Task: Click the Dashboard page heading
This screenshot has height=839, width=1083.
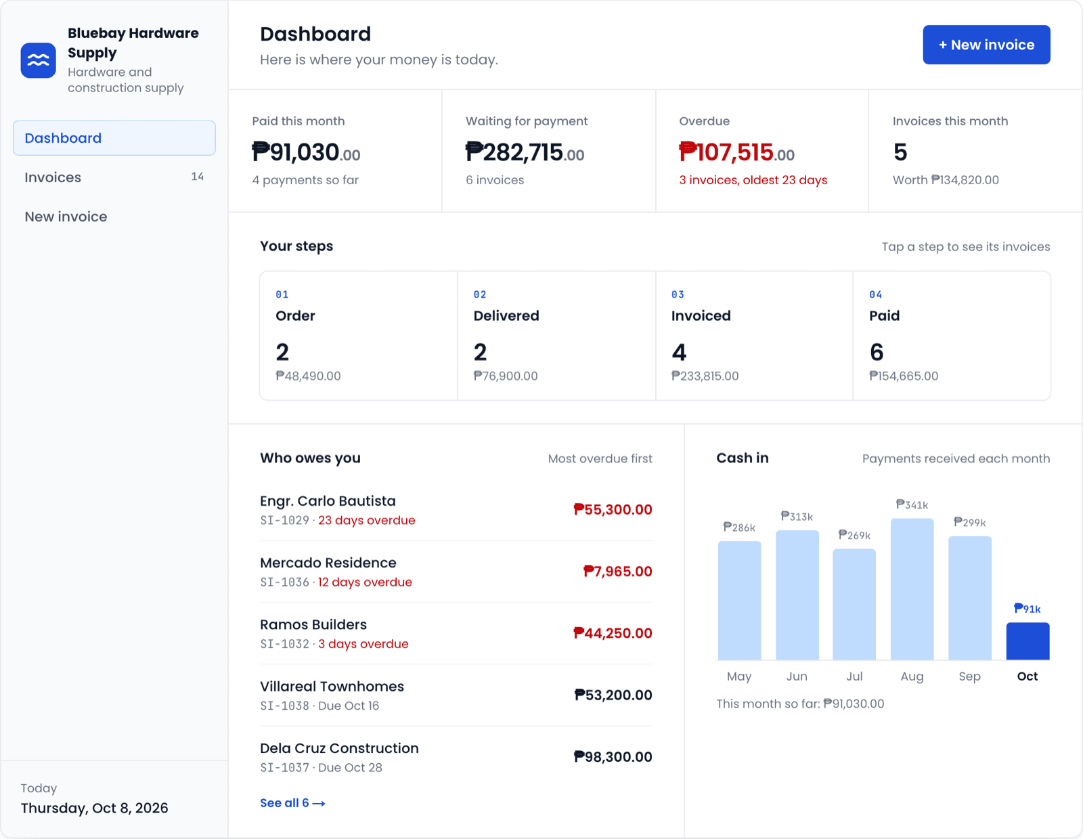Action: click(x=315, y=34)
